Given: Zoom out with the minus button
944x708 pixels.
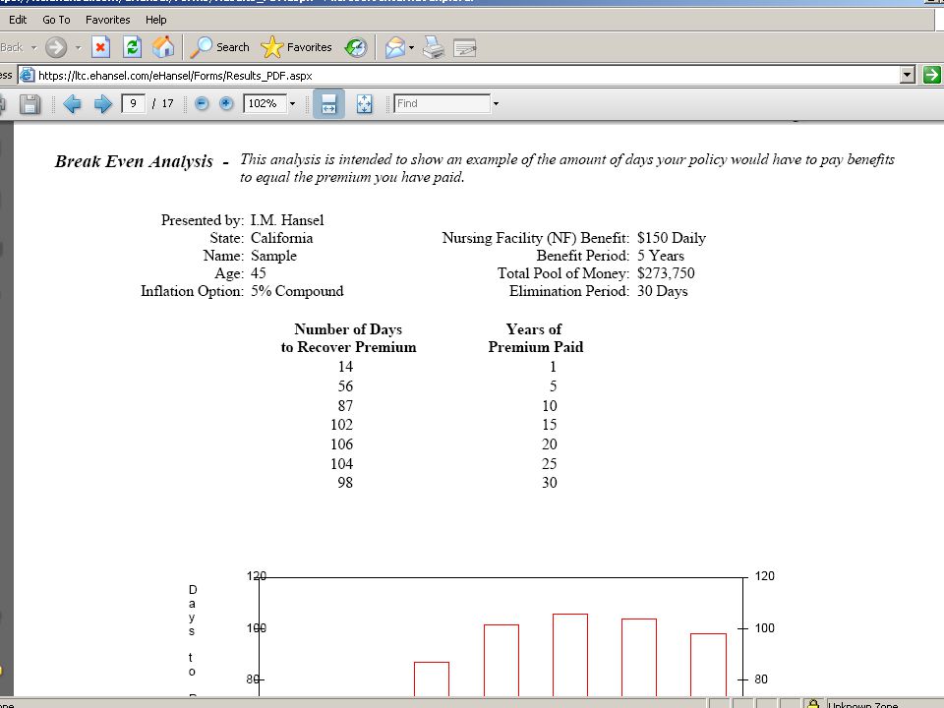Looking at the screenshot, I should pos(202,103).
